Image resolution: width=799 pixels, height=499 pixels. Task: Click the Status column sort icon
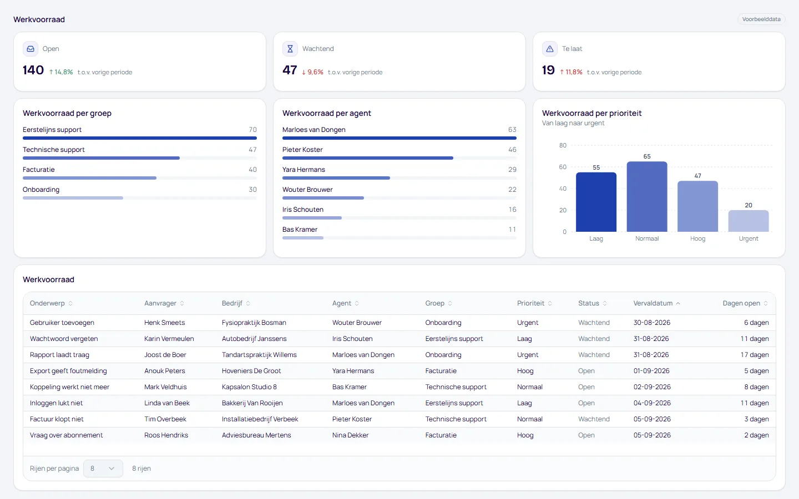[x=605, y=303]
